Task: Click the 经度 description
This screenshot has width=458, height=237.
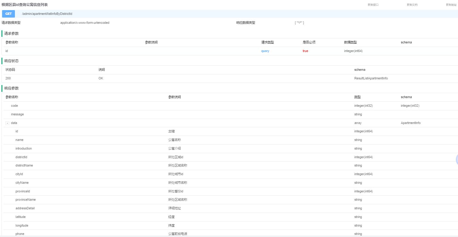Action: point(171,217)
